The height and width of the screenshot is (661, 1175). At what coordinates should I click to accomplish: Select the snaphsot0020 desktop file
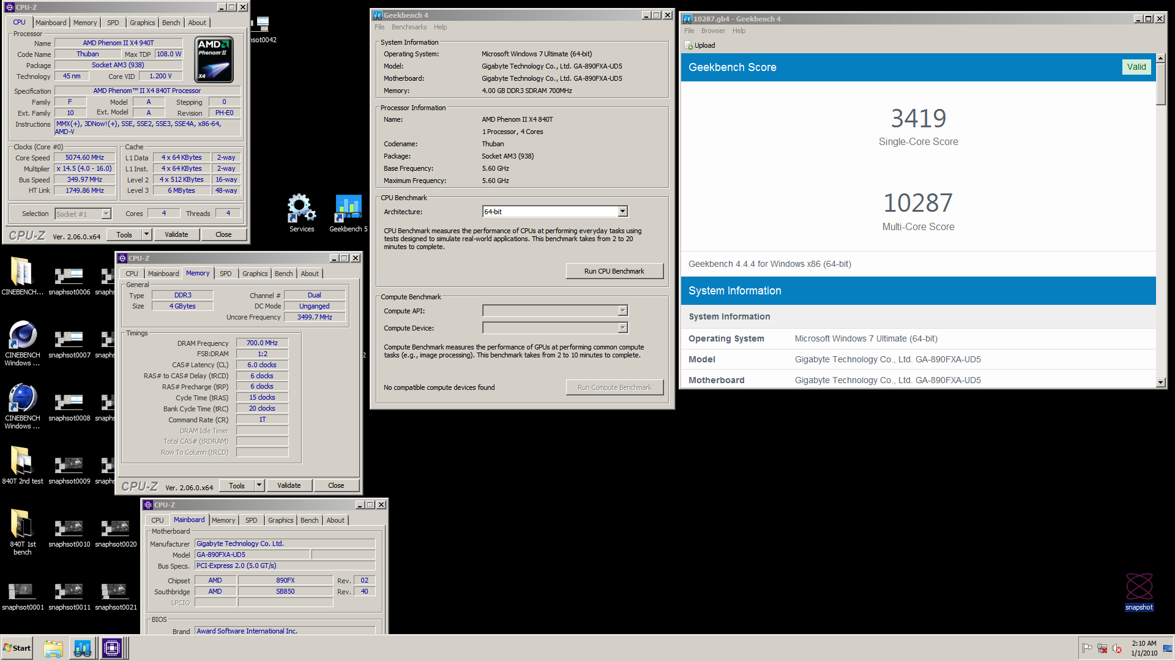coord(116,533)
